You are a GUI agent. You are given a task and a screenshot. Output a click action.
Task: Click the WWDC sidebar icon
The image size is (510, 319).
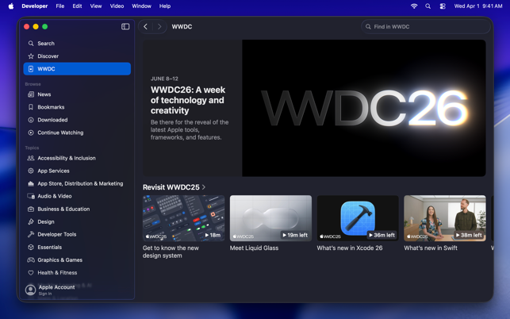coord(31,69)
